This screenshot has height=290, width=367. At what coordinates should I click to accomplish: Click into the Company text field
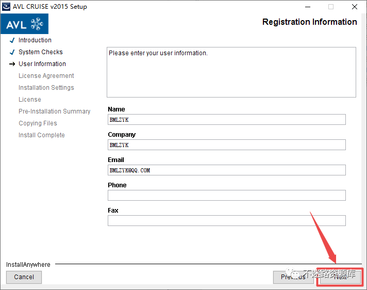click(x=227, y=145)
